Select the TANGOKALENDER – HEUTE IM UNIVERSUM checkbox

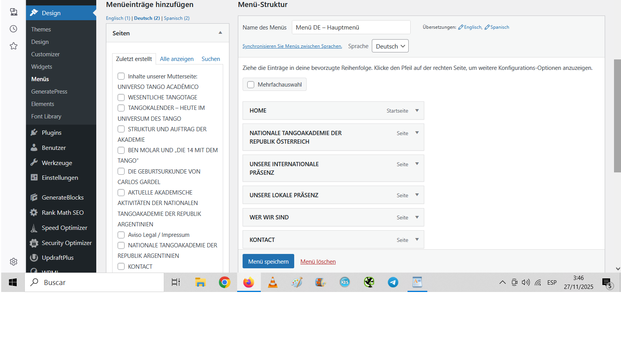tap(121, 108)
